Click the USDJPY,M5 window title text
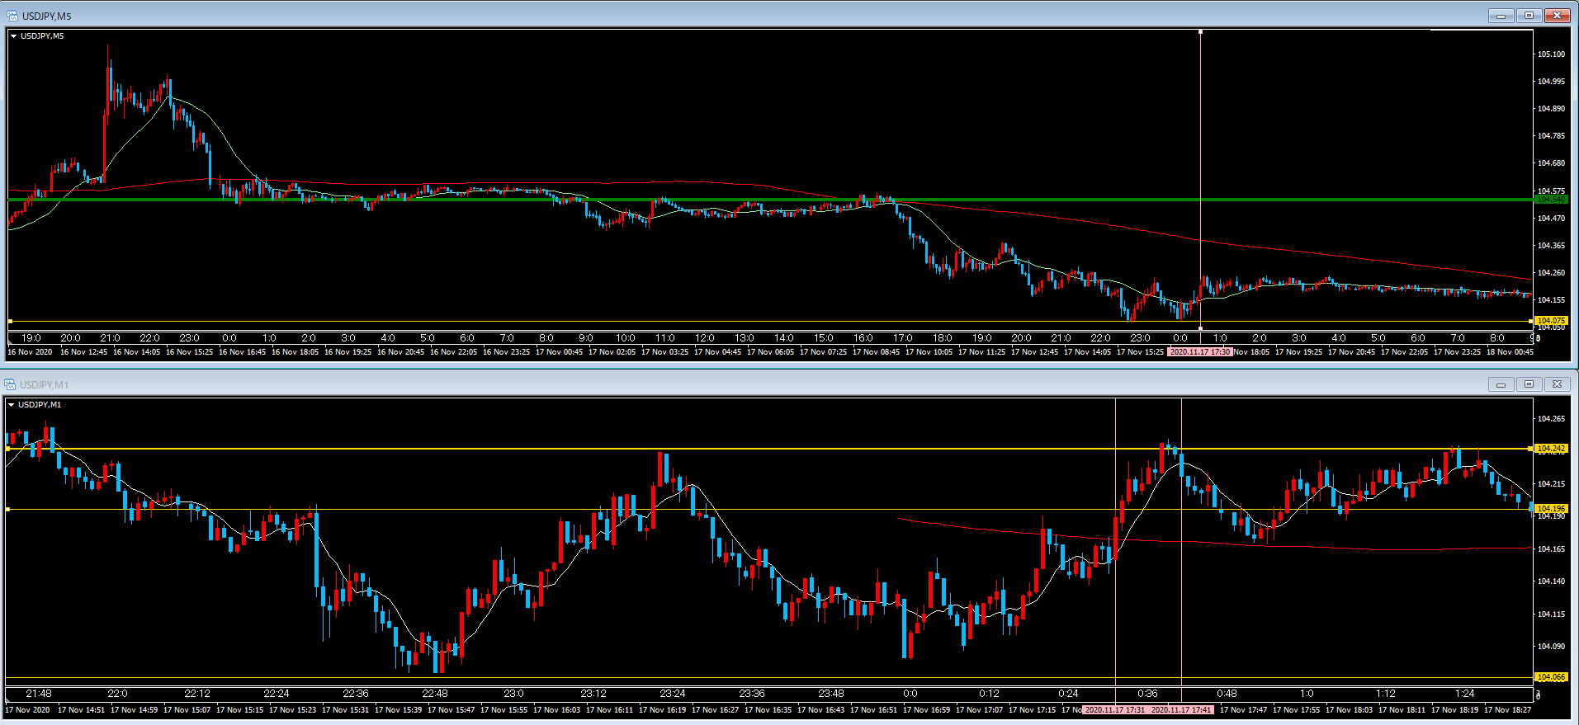1579x725 pixels. click(x=47, y=16)
